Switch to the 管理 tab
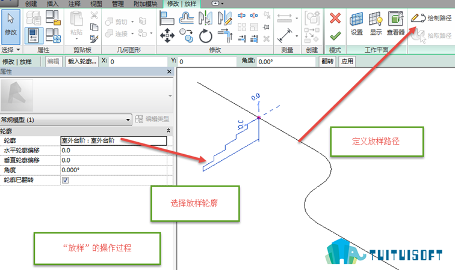455x270 pixels. click(x=118, y=4)
